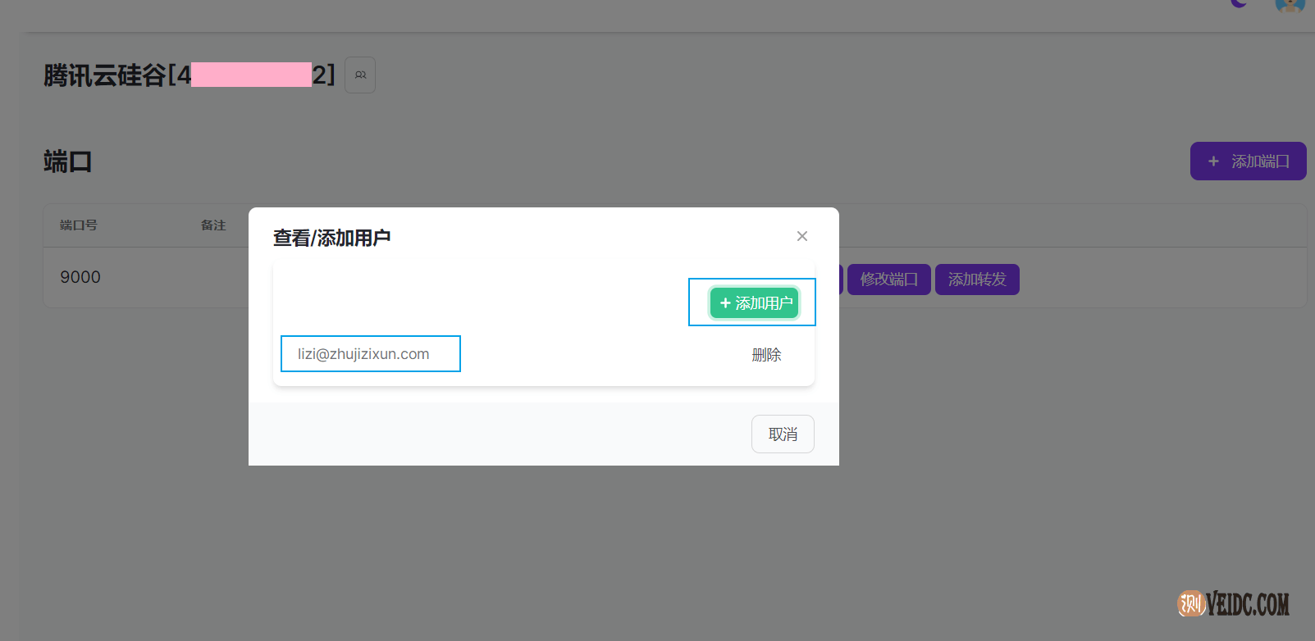Click the users icon beside the server title
The width and height of the screenshot is (1315, 641).
click(x=360, y=75)
